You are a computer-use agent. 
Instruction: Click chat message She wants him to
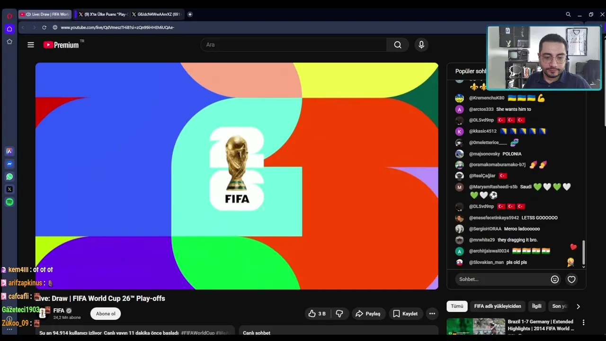click(x=513, y=109)
